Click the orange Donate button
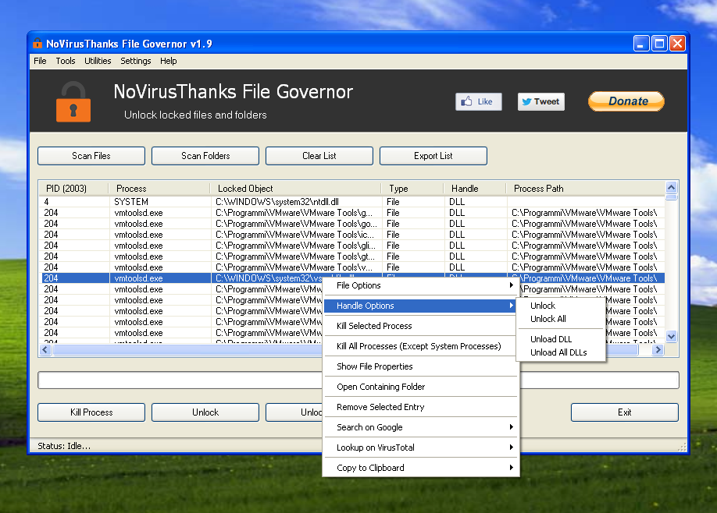Viewport: 717px width, 513px height. tap(626, 101)
